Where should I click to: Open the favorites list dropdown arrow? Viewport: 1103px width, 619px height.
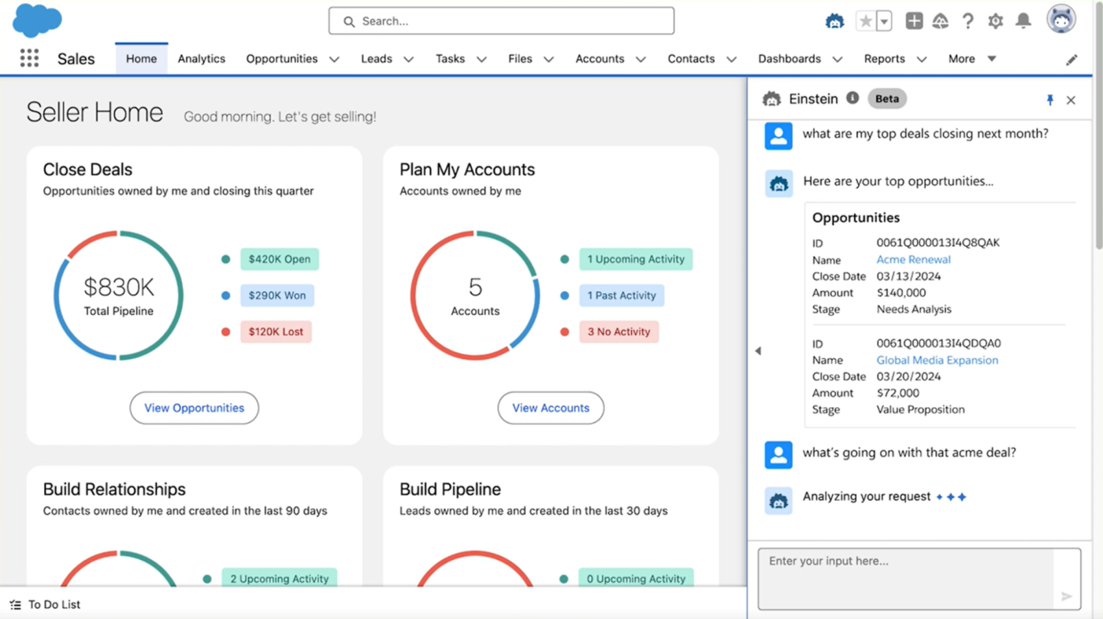pyautogui.click(x=884, y=21)
